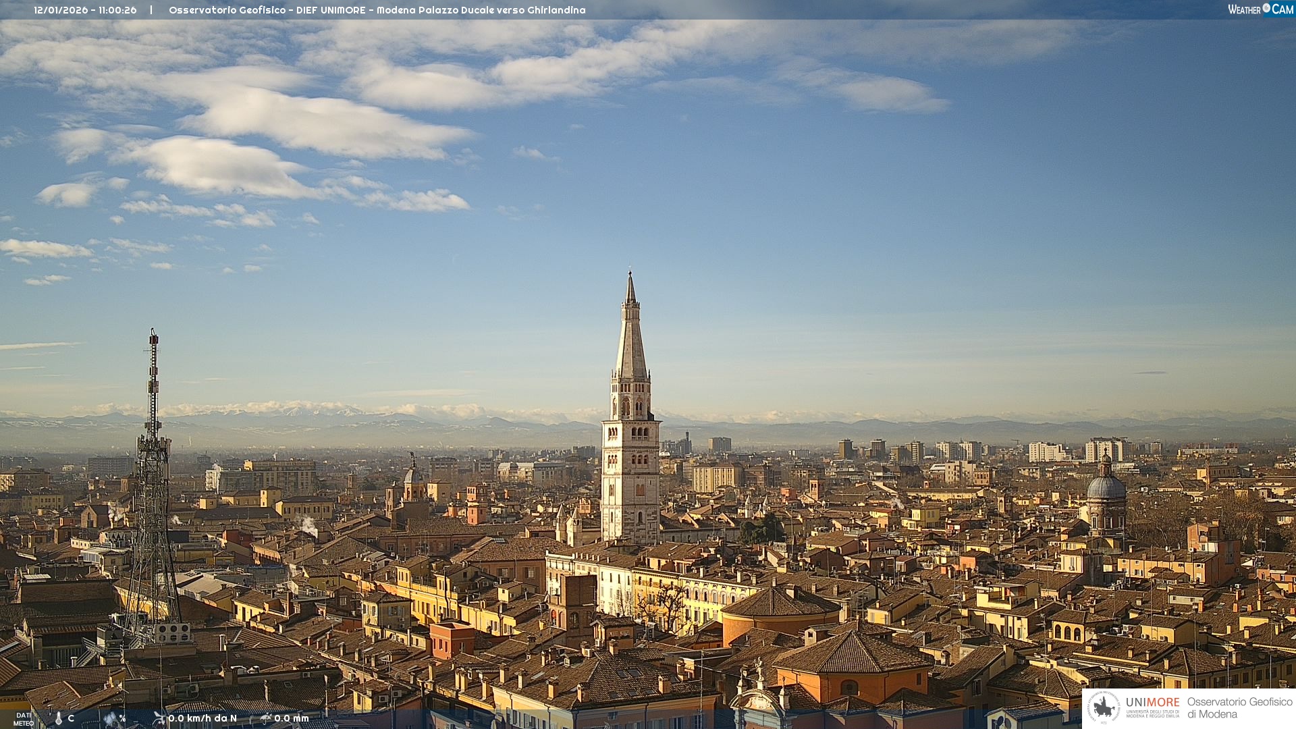Click the humidity percent symbol
The height and width of the screenshot is (729, 1296).
[122, 718]
